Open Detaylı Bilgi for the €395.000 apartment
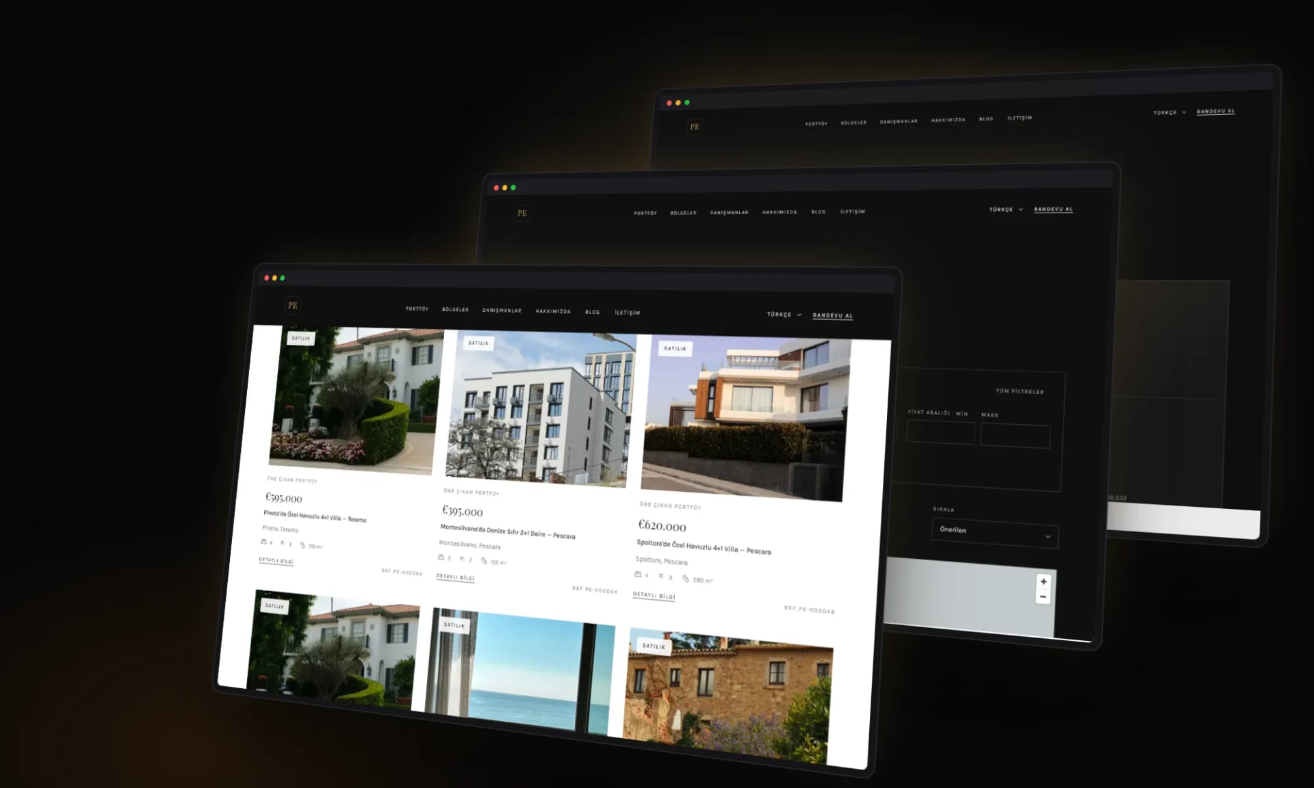 (x=455, y=577)
